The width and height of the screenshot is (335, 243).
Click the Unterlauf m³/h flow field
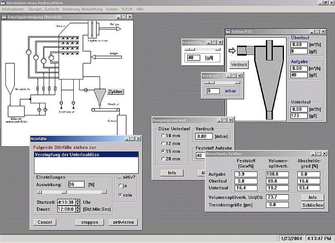point(299,109)
